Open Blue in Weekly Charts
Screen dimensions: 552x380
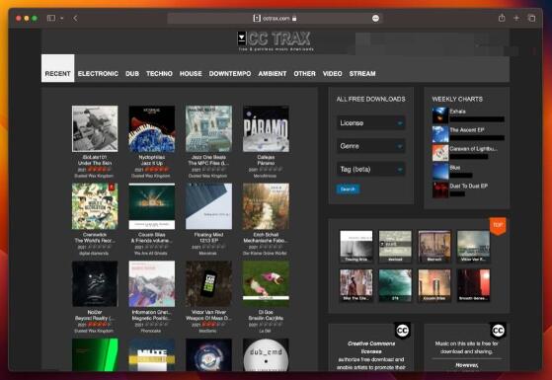[x=455, y=167]
